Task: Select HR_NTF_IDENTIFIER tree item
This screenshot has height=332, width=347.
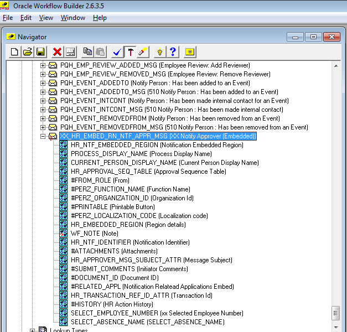Action: click(130, 242)
